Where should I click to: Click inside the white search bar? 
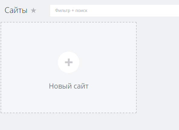pyautogui.click(x=115, y=11)
